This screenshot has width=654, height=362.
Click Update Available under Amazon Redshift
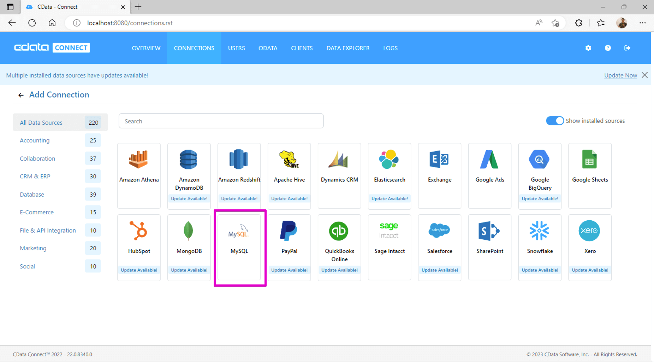click(239, 199)
